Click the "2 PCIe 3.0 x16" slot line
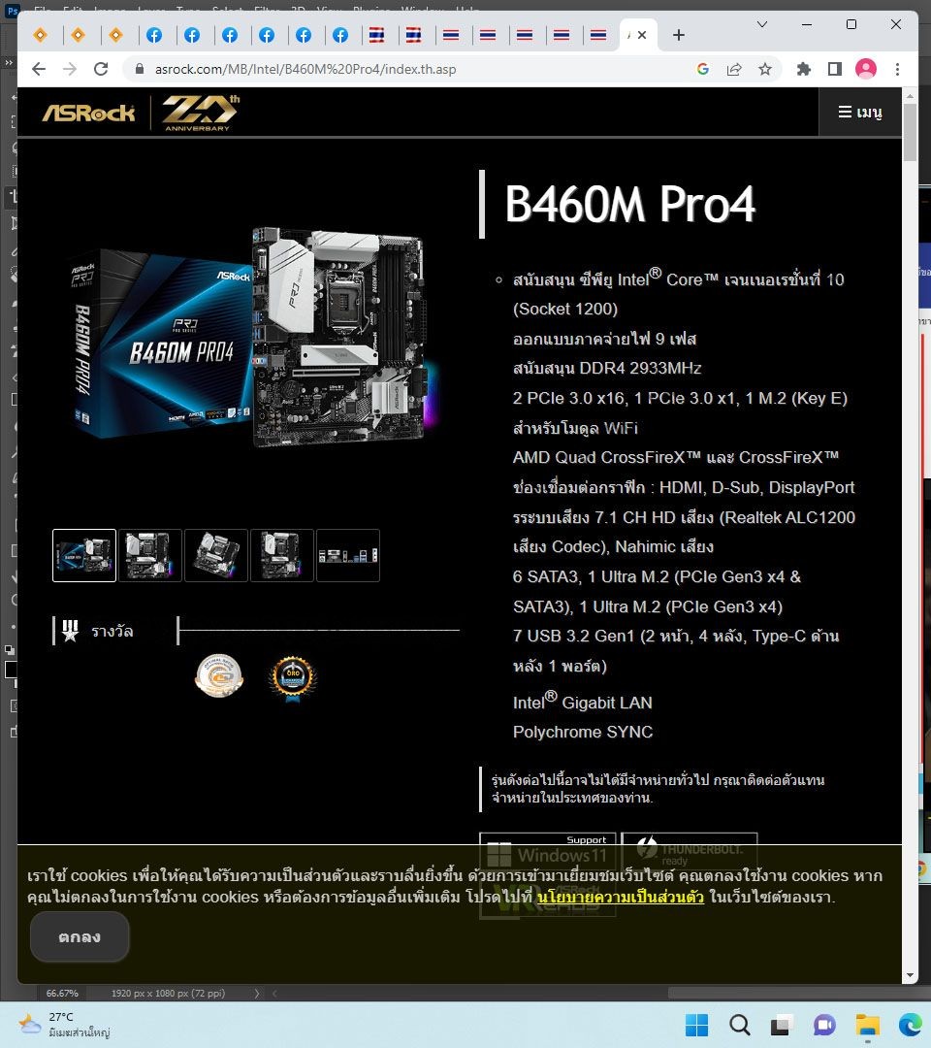The image size is (931, 1048). [680, 399]
